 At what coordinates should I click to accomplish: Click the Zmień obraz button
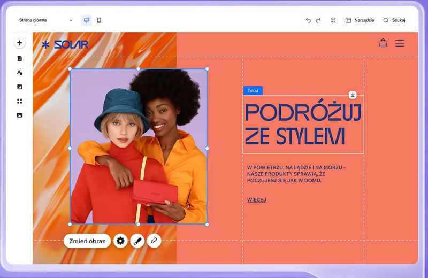coord(87,241)
